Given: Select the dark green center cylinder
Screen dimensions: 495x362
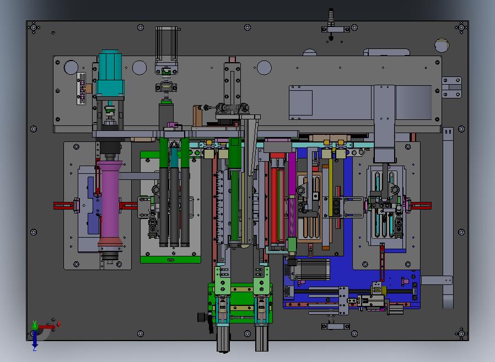Looking at the screenshot, I should tap(235, 189).
